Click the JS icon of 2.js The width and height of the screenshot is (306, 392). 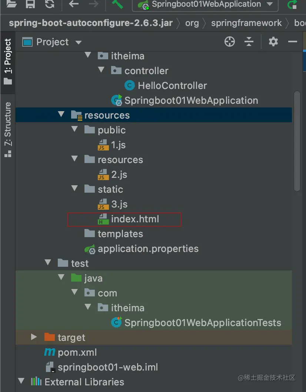click(x=103, y=175)
